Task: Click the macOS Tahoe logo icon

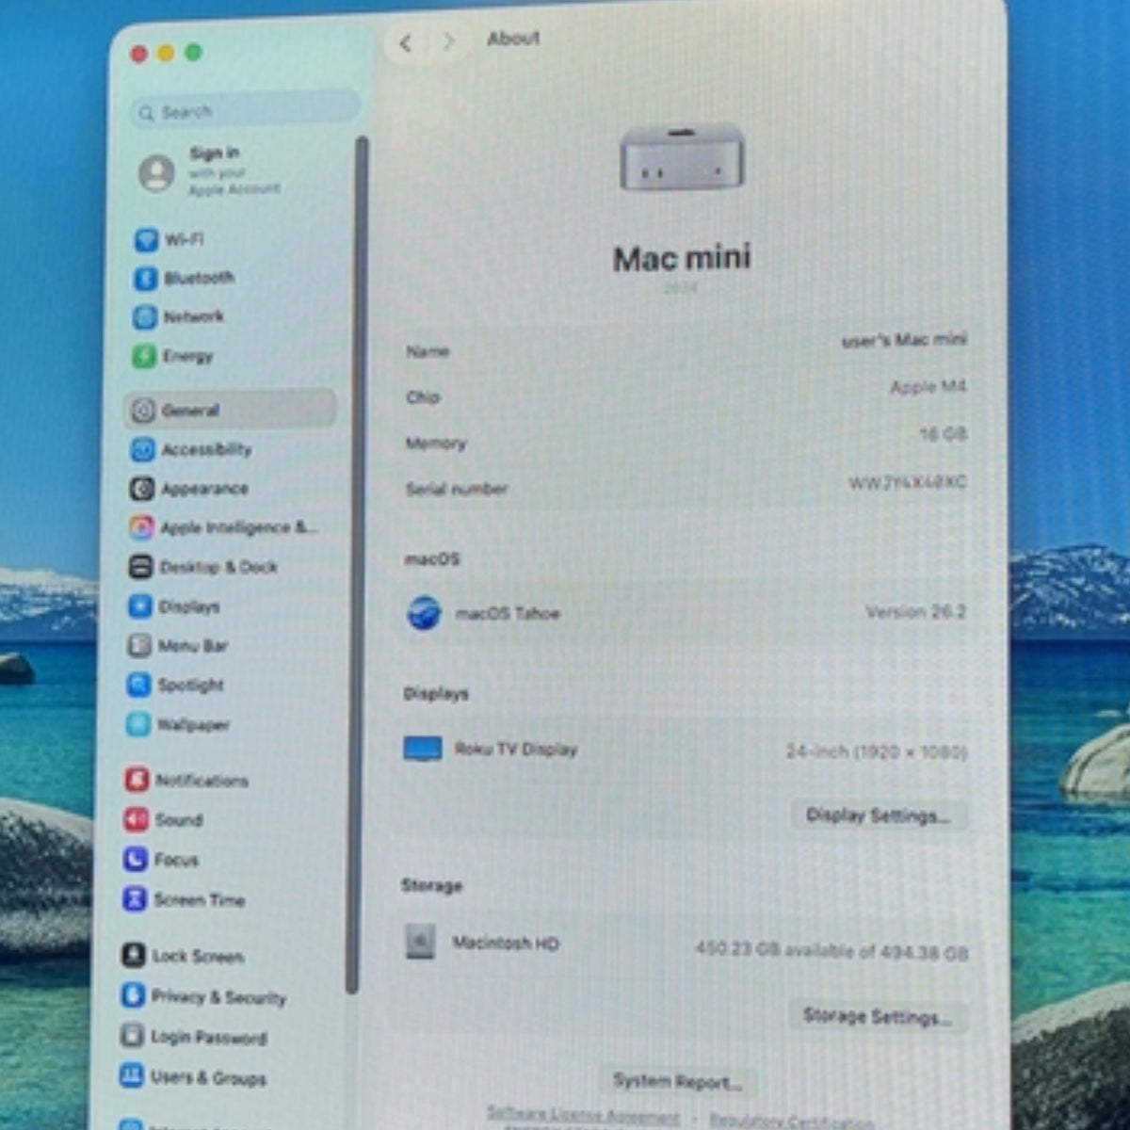Action: pos(424,613)
